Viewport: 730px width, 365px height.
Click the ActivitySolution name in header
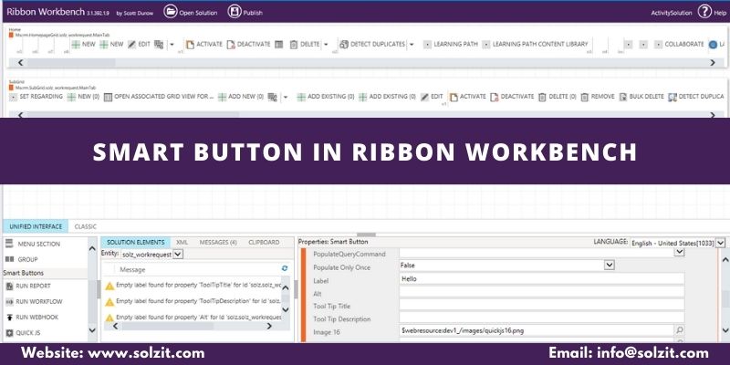click(x=672, y=13)
